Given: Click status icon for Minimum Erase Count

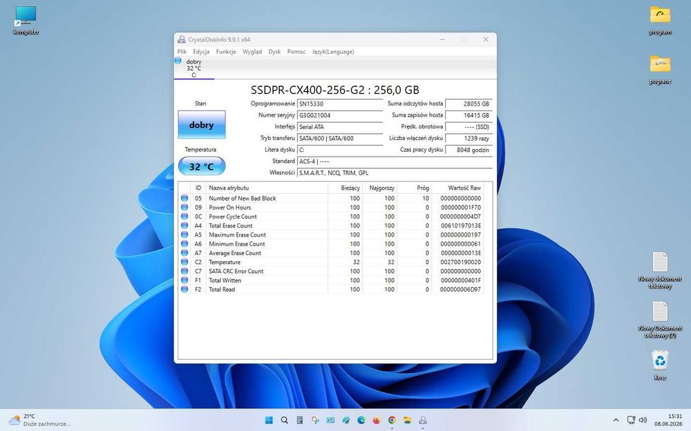Looking at the screenshot, I should tap(184, 243).
